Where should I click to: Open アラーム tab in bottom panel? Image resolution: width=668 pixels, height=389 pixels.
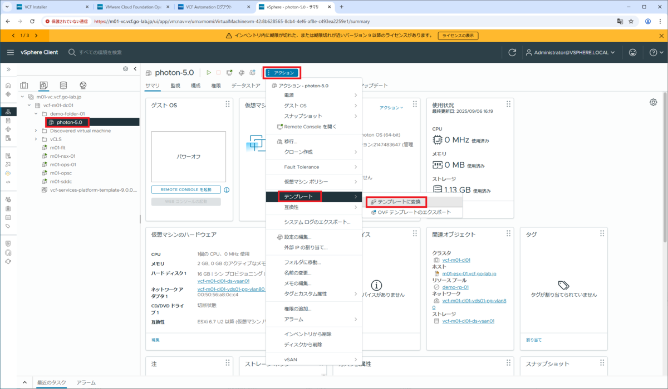(86, 382)
